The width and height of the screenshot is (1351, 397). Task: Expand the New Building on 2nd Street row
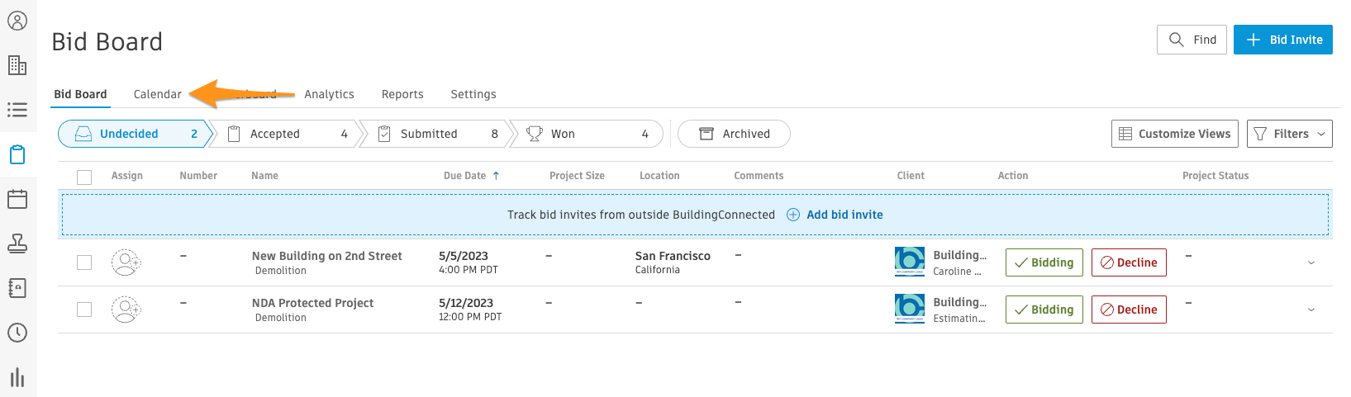click(x=1311, y=263)
